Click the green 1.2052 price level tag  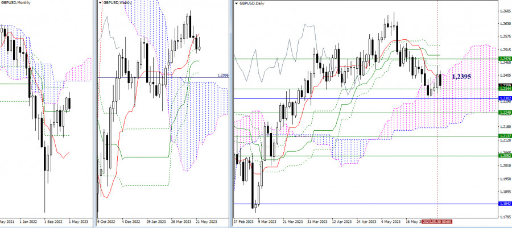[505, 156]
